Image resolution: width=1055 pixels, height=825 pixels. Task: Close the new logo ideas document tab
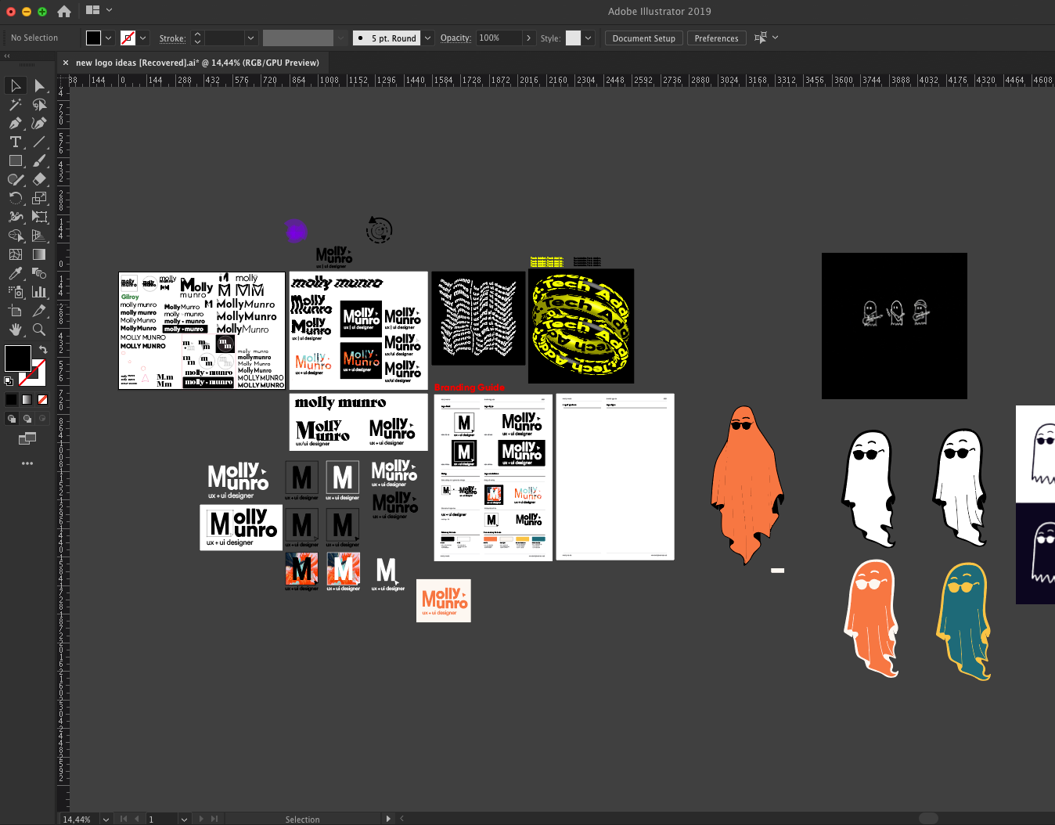[66, 63]
